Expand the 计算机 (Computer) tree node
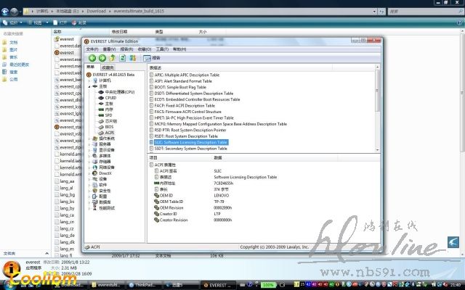The width and height of the screenshot is (465, 290). pyautogui.click(x=89, y=80)
